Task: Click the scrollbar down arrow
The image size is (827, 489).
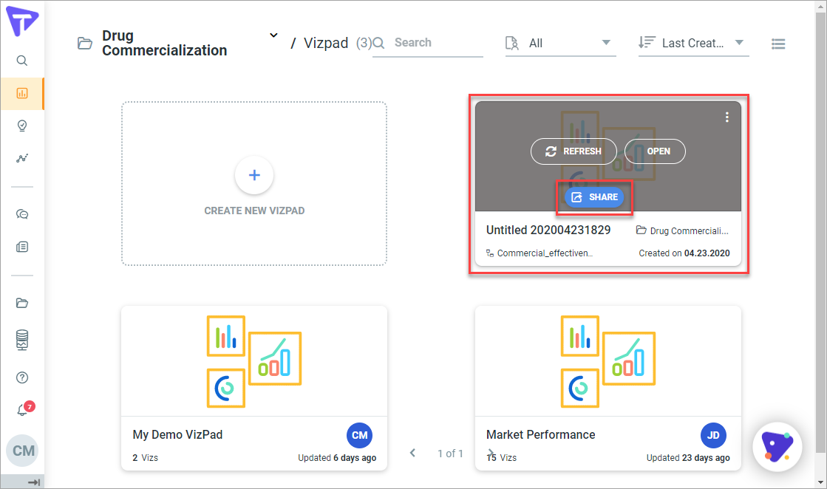Action: click(820, 482)
